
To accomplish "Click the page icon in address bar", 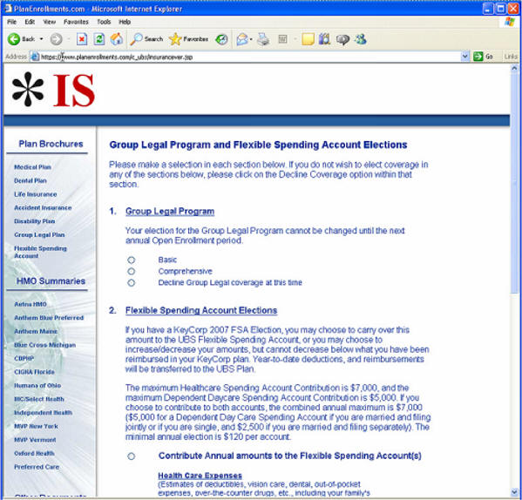I will click(35, 57).
